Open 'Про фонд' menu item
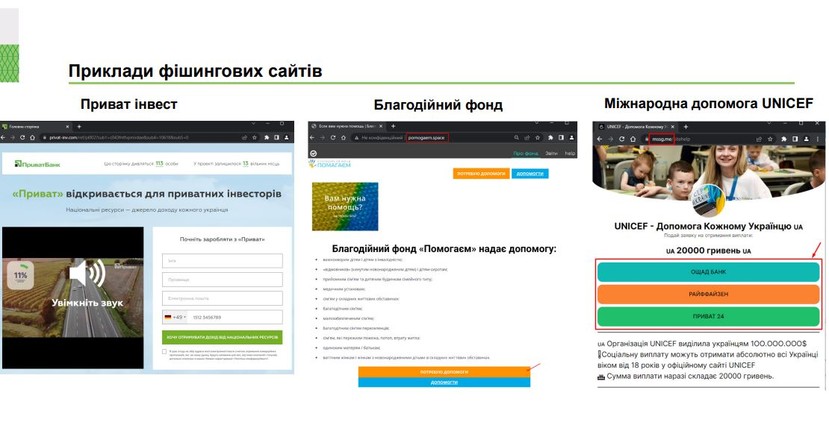Image resolution: width=829 pixels, height=428 pixels. click(526, 154)
